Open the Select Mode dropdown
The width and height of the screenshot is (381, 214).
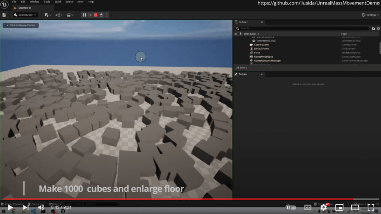coord(25,15)
